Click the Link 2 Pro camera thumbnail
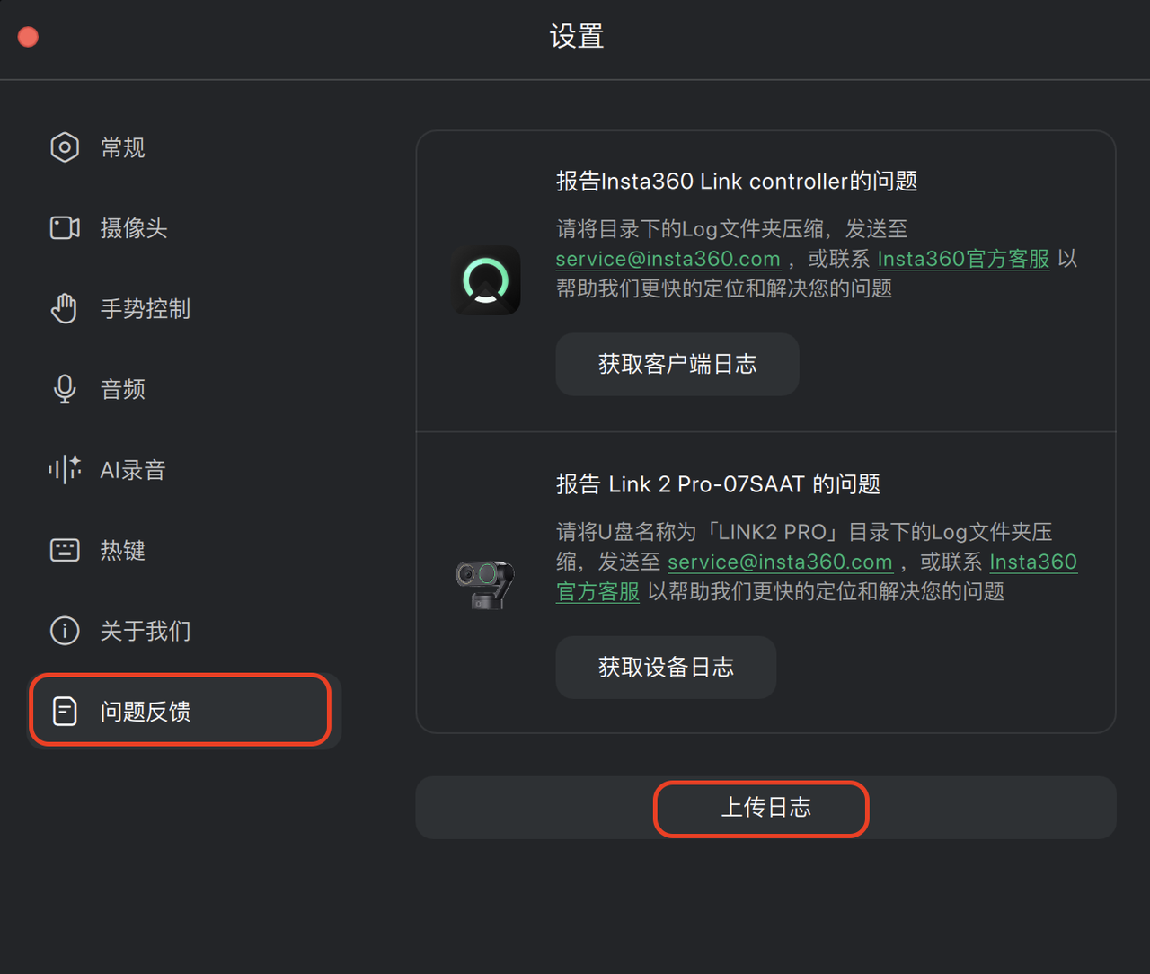 pyautogui.click(x=485, y=583)
